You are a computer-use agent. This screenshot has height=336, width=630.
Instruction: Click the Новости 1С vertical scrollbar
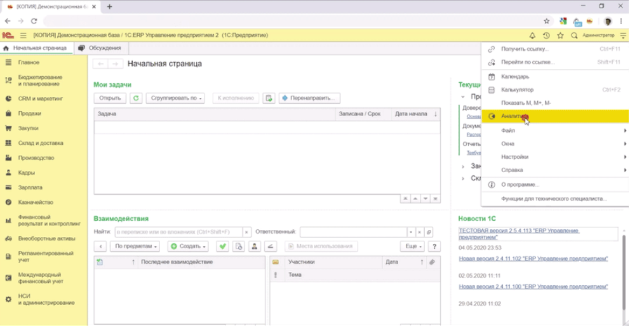click(x=624, y=273)
